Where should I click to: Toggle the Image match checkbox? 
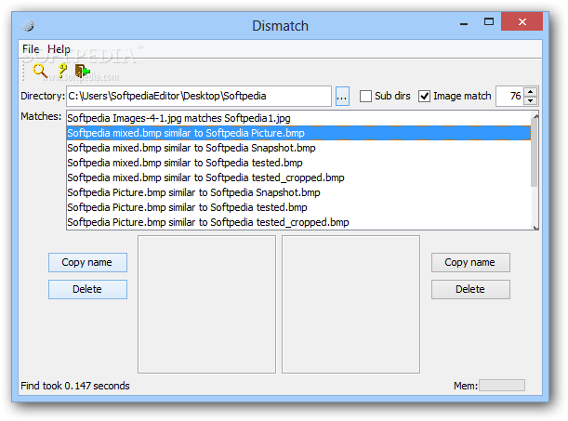click(424, 97)
